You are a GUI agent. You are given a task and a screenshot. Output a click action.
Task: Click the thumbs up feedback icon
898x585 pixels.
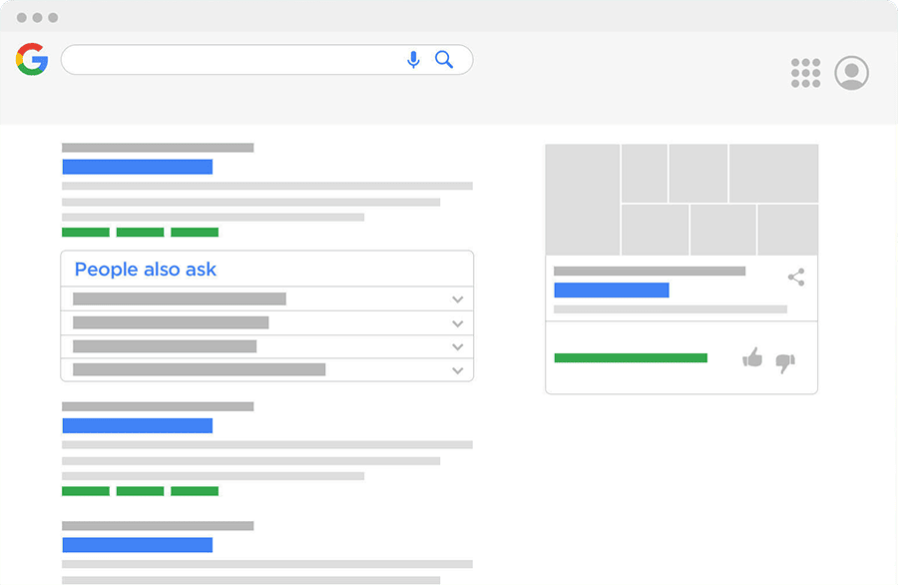pyautogui.click(x=752, y=357)
